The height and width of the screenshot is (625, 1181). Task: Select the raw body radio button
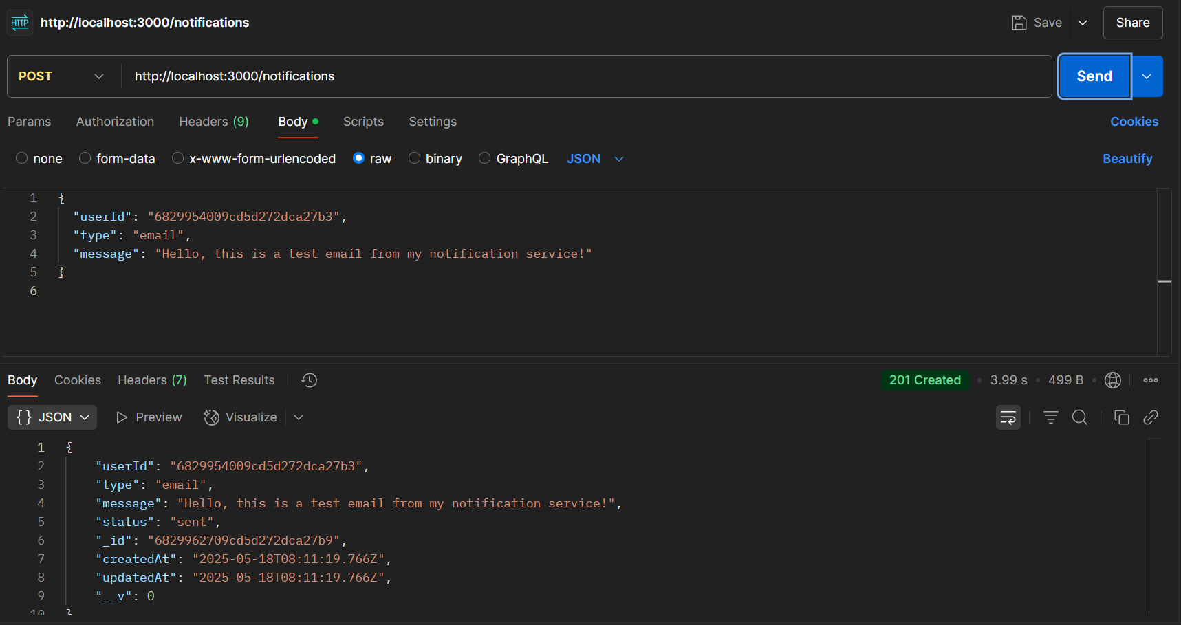coord(358,158)
